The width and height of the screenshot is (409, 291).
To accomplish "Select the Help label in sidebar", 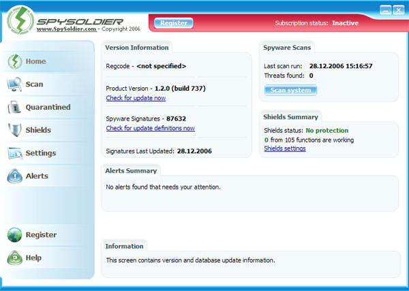I will (33, 258).
